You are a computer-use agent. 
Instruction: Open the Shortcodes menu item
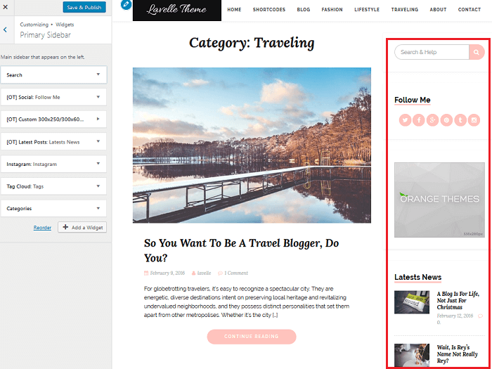click(269, 10)
